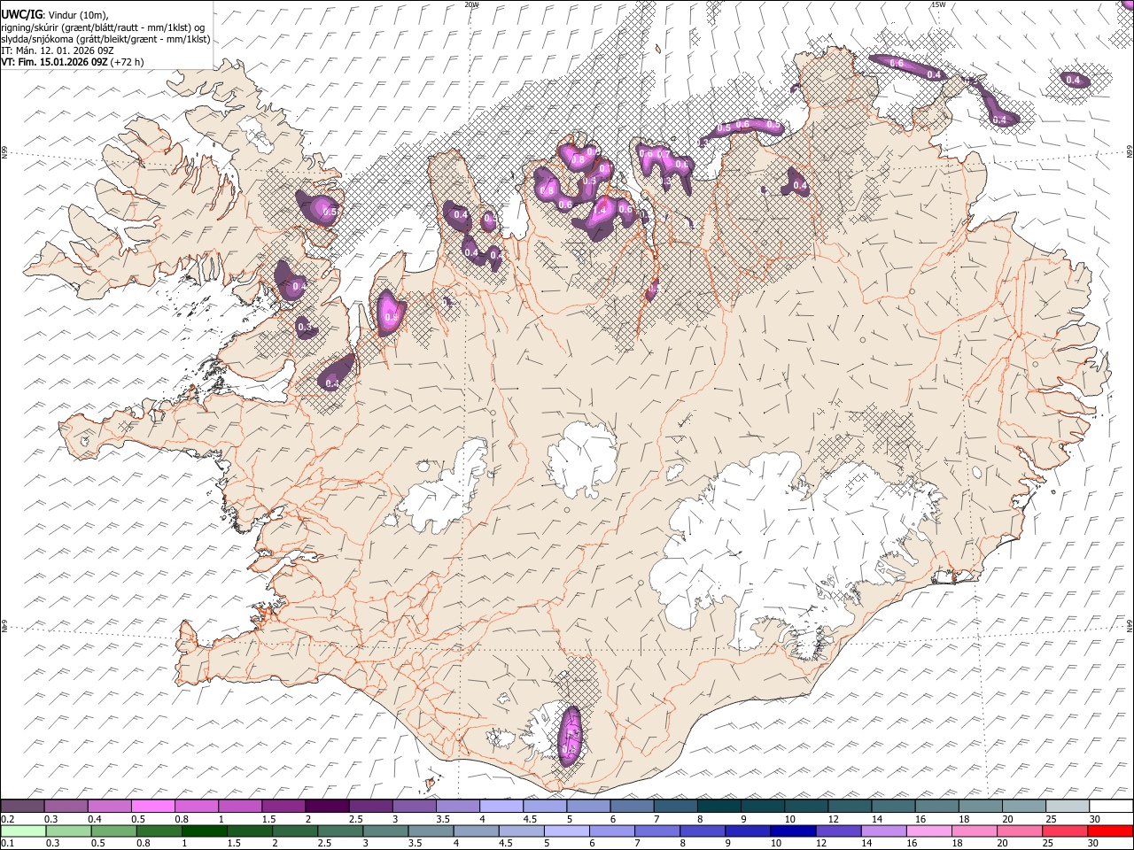Click the dark blue swatch at 10 in lower legend

[x=792, y=831]
